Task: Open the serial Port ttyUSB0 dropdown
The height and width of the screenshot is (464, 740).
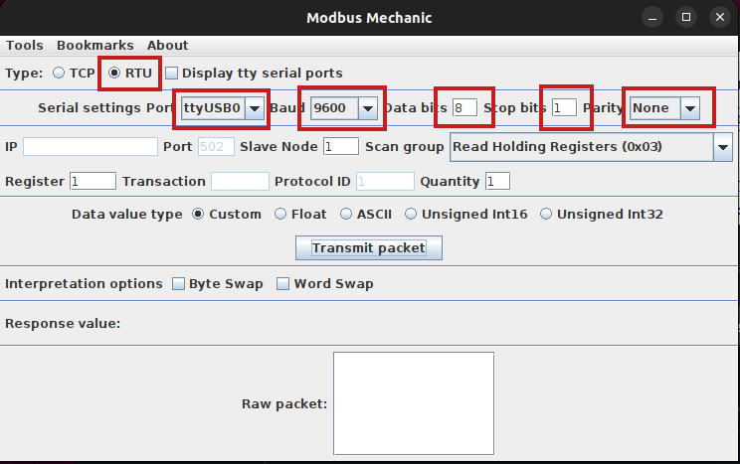Action: point(224,107)
